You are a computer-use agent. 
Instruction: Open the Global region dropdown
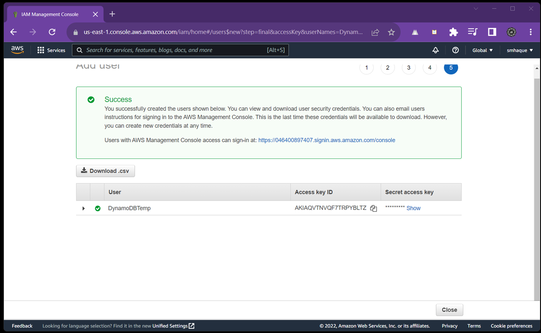(482, 50)
